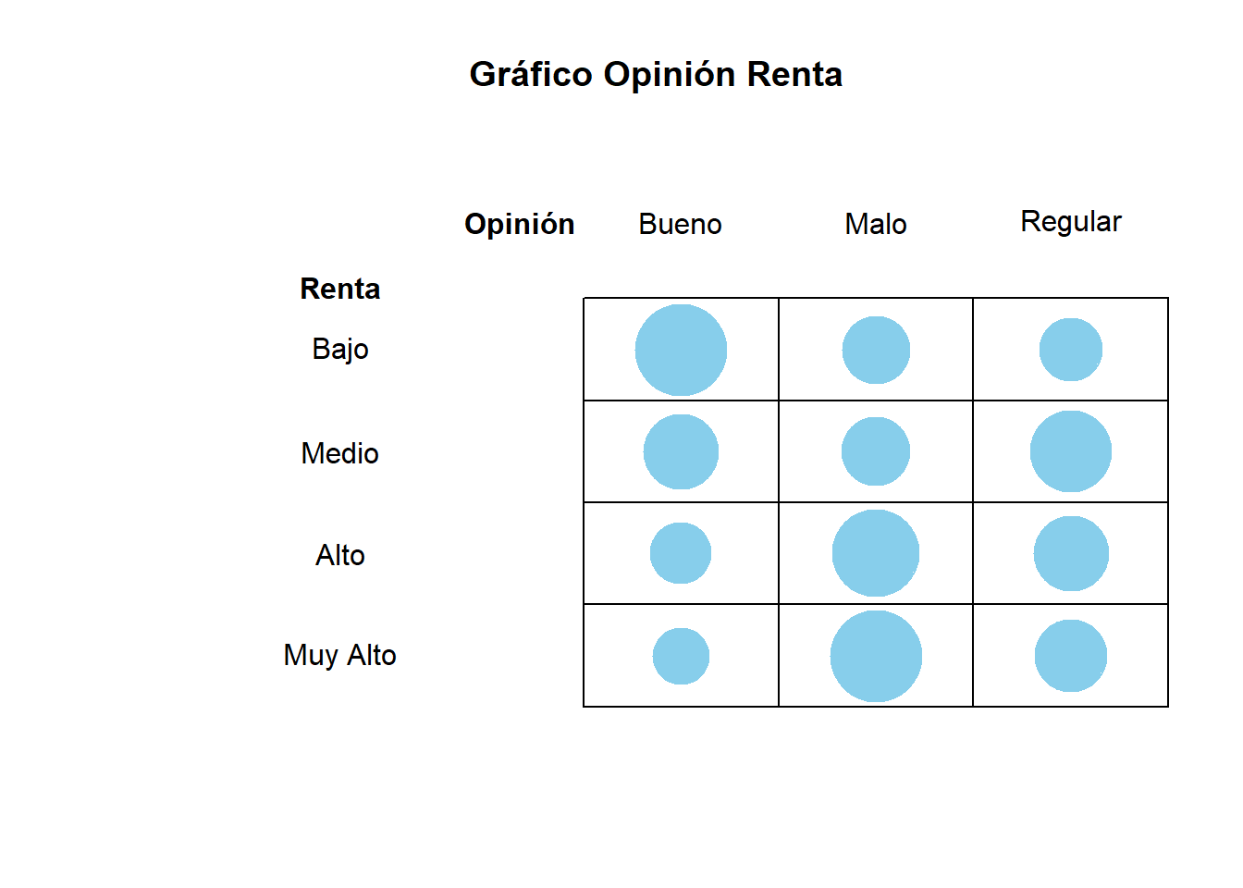This screenshot has height=888, width=1243.
Task: Click the Bajo–Malo balloon circle
Action: point(876,350)
